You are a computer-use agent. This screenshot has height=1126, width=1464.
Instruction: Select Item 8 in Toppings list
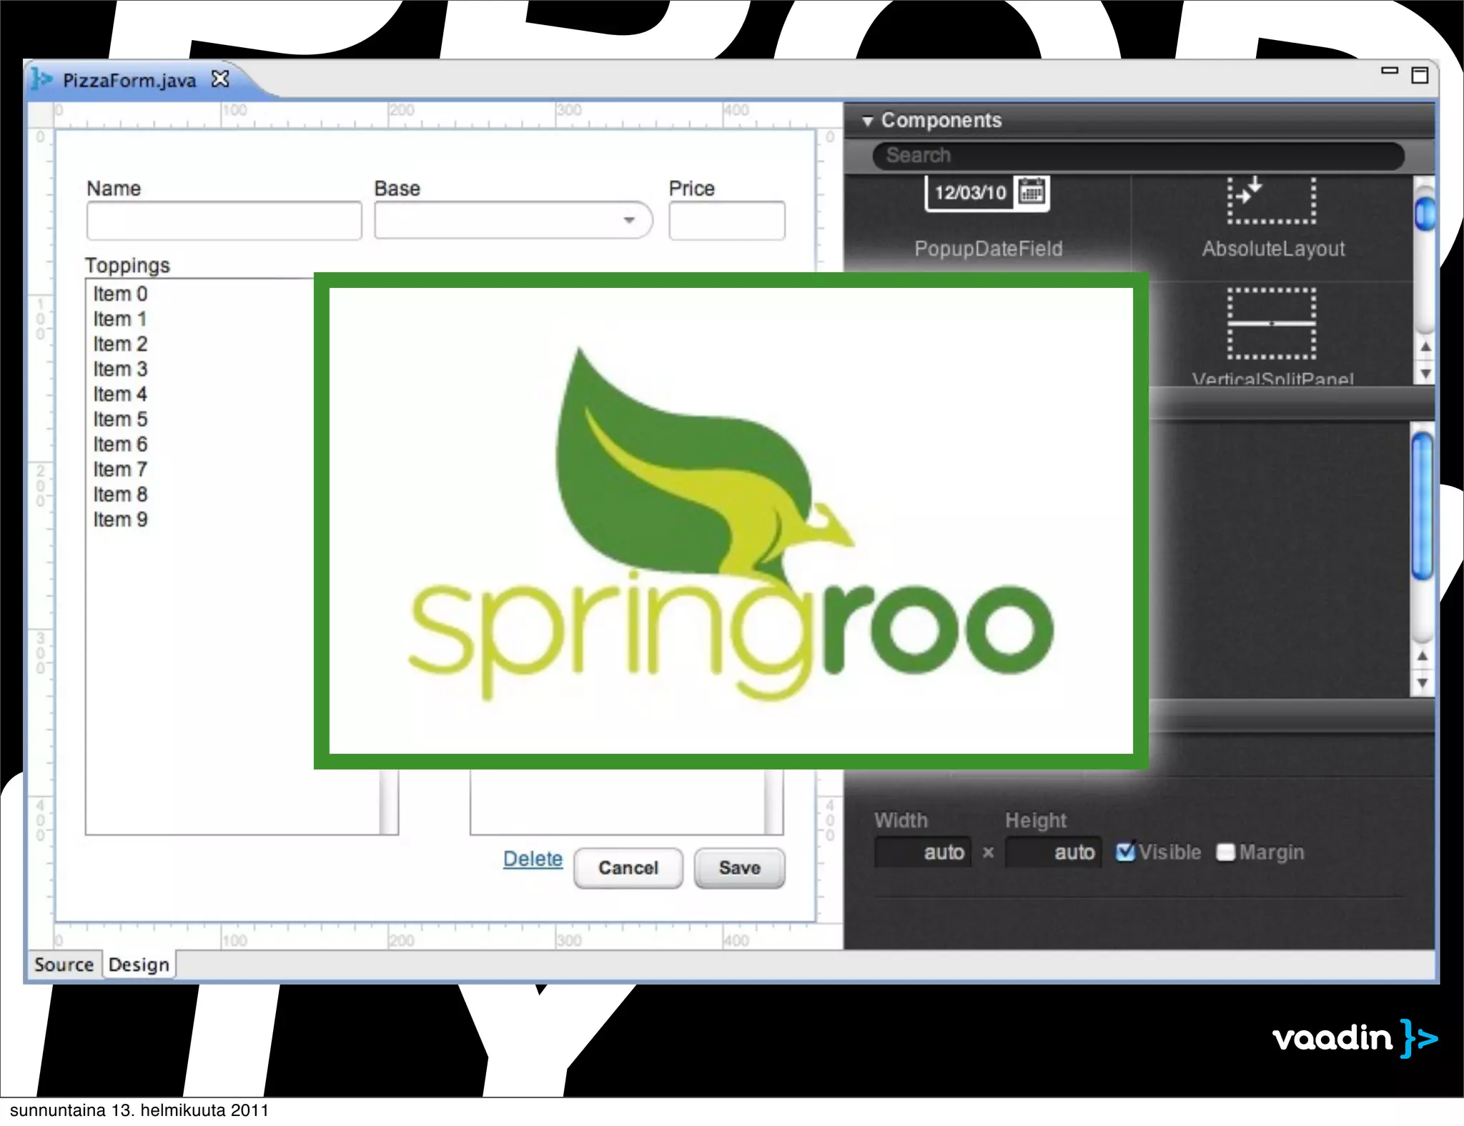click(x=120, y=494)
